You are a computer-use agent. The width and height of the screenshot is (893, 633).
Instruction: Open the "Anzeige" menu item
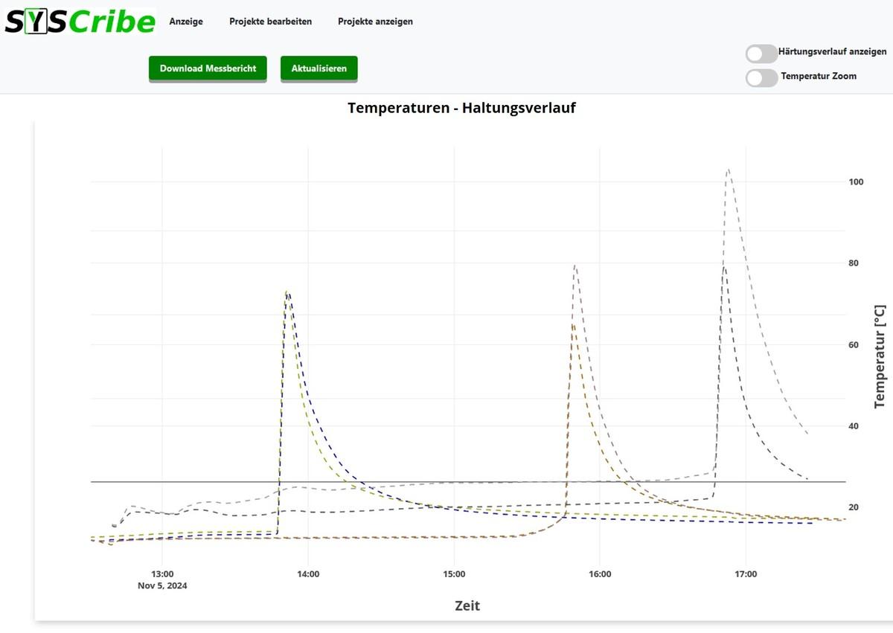[185, 22]
